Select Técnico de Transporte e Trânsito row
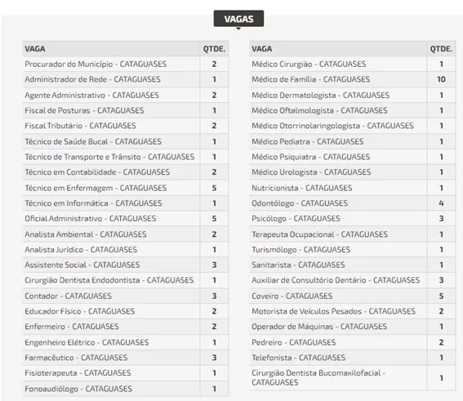The image size is (463, 401). [126, 157]
